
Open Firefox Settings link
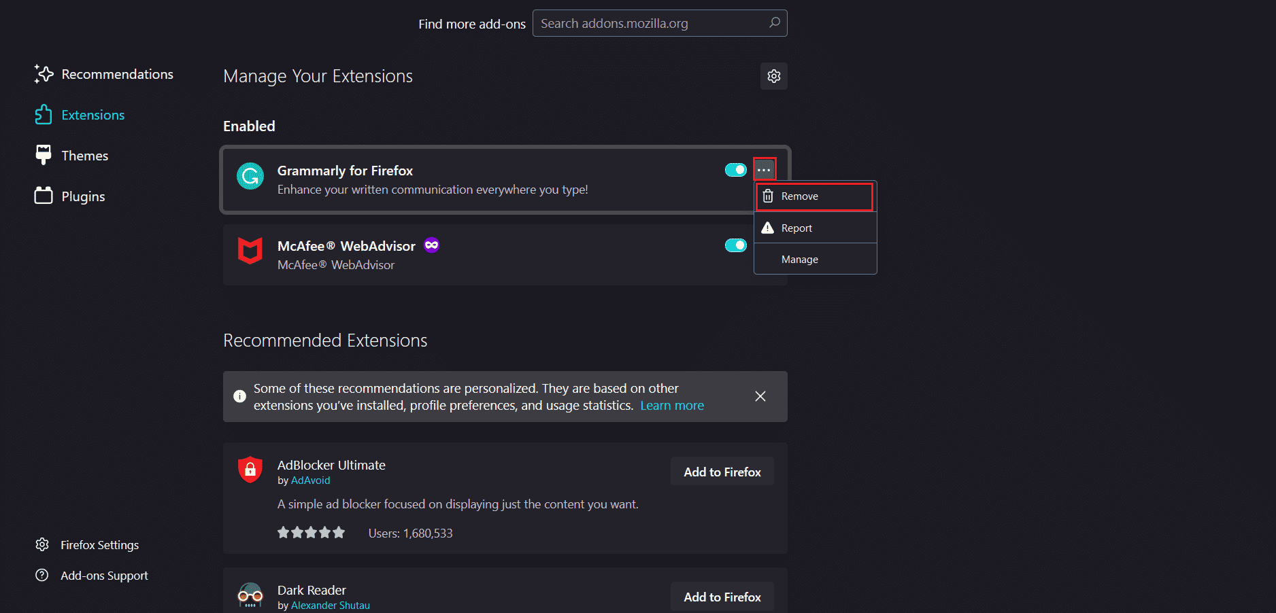coord(99,545)
